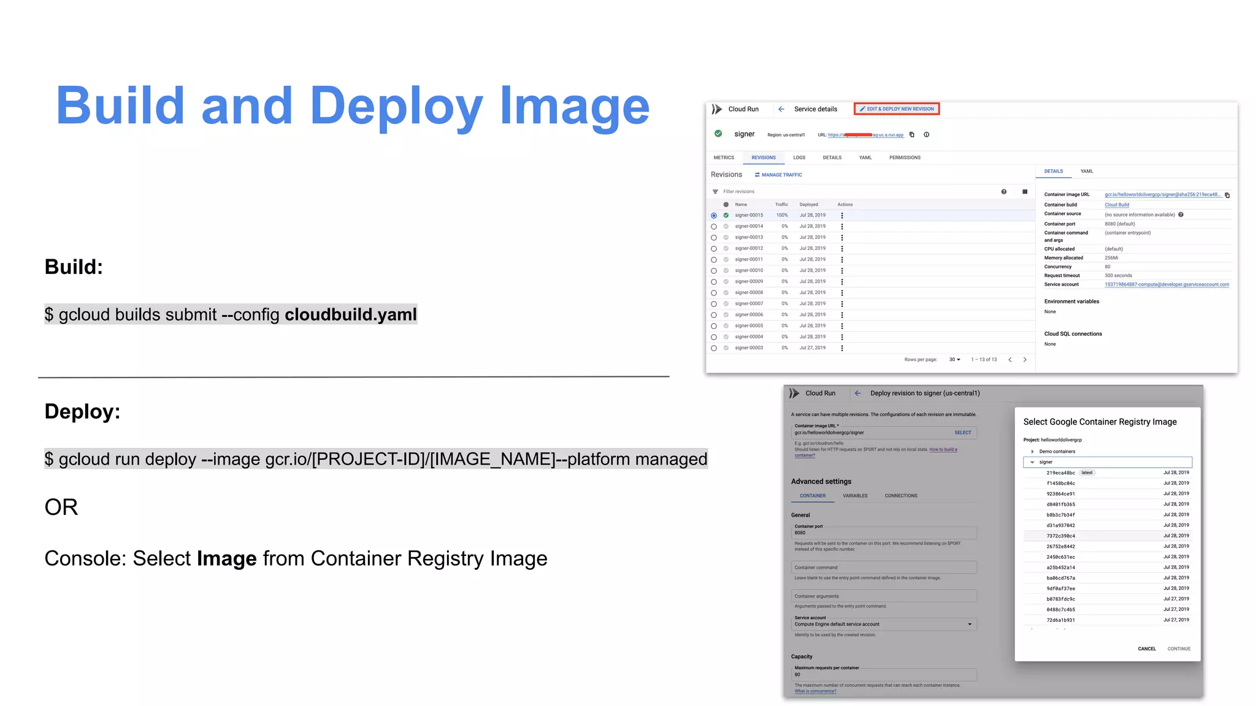Open the Service account dropdown
1256x706 pixels.
[x=969, y=624]
